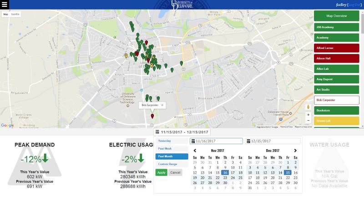Pick November 16 in the calendar
Viewport: 364px width, 204px height.
[225, 173]
